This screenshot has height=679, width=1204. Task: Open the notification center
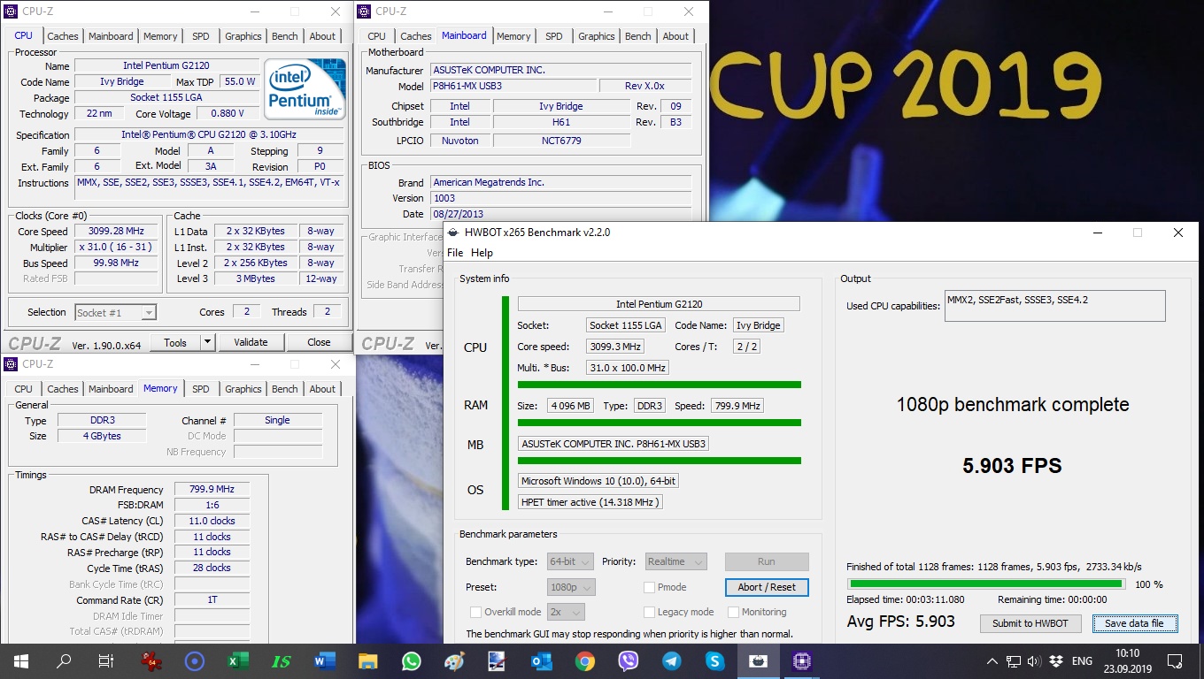coord(1175,660)
